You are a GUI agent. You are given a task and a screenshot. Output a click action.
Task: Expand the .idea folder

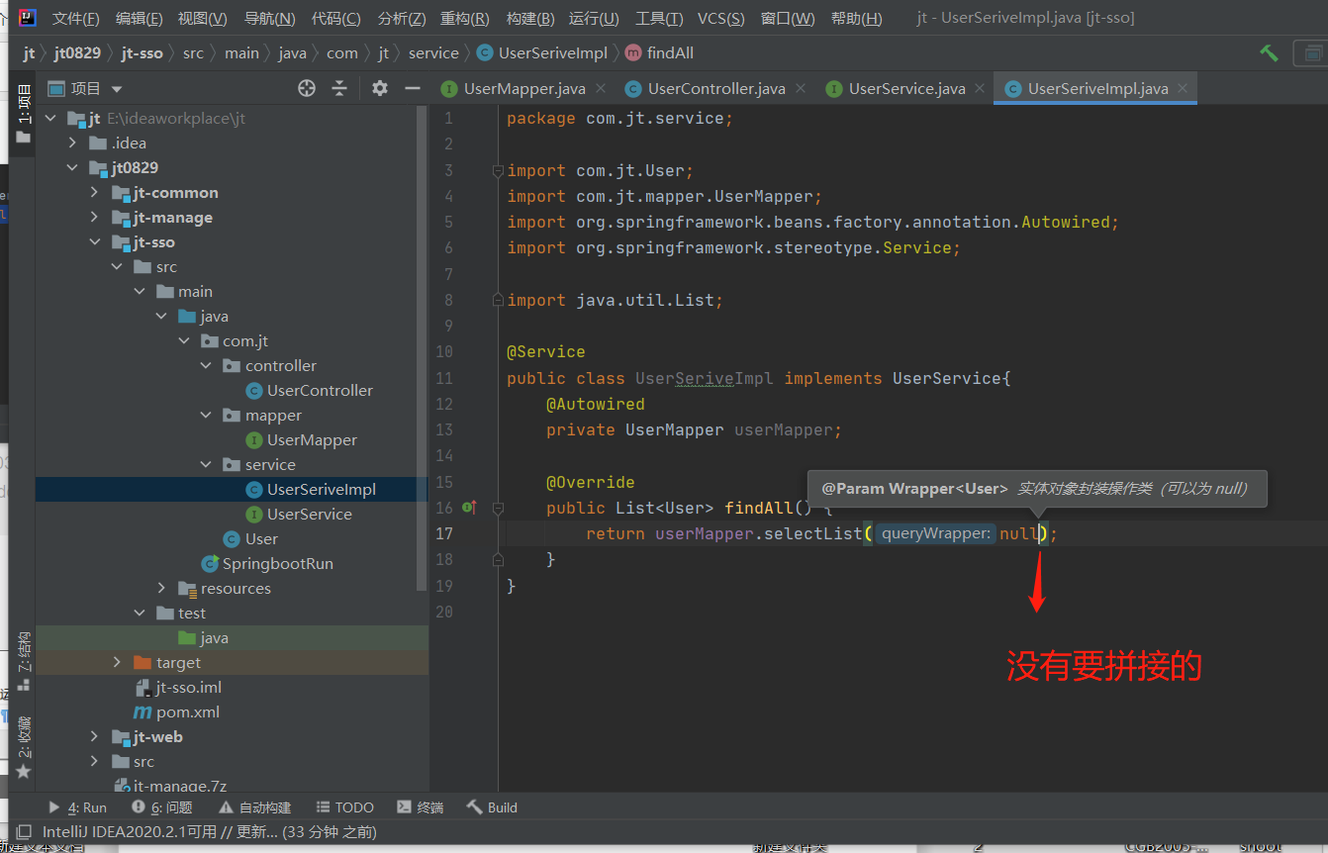pyautogui.click(x=72, y=143)
